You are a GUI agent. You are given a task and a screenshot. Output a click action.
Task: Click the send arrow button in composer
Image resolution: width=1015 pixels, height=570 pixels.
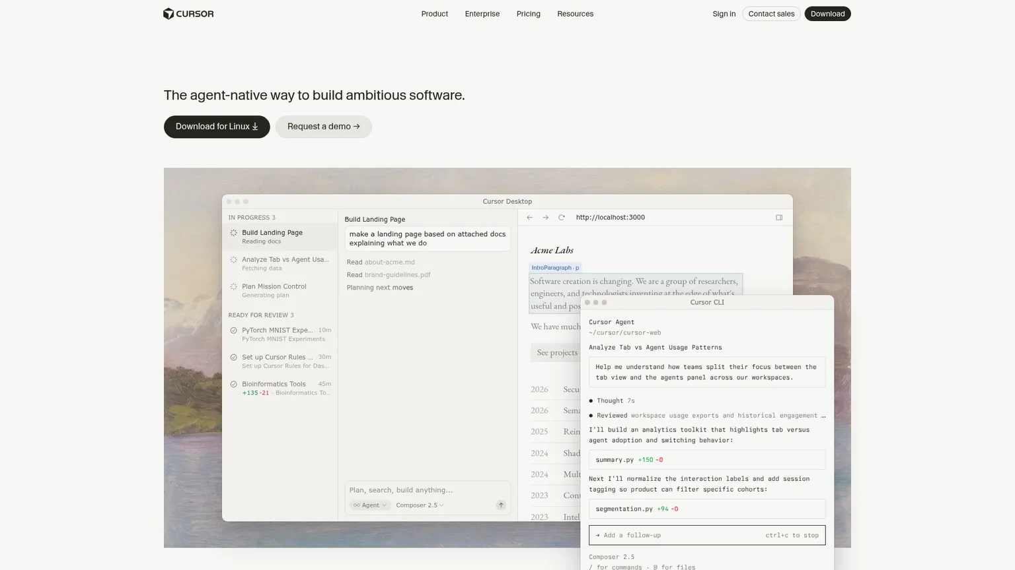(x=501, y=505)
